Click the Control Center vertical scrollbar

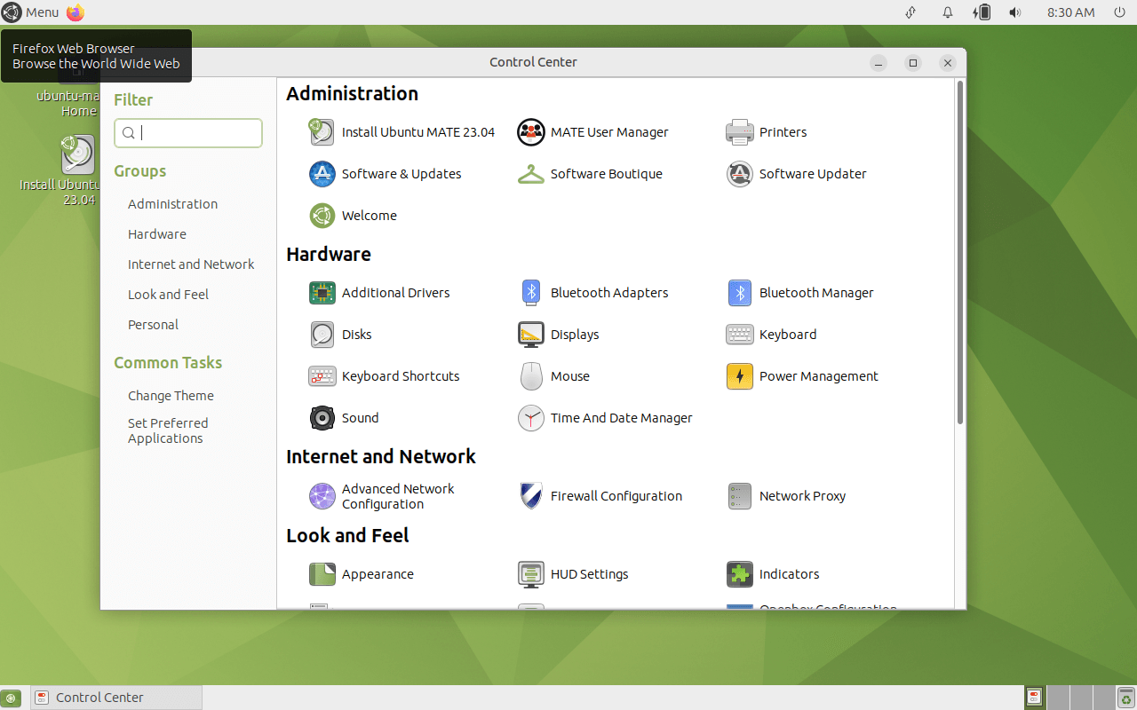tap(960, 253)
